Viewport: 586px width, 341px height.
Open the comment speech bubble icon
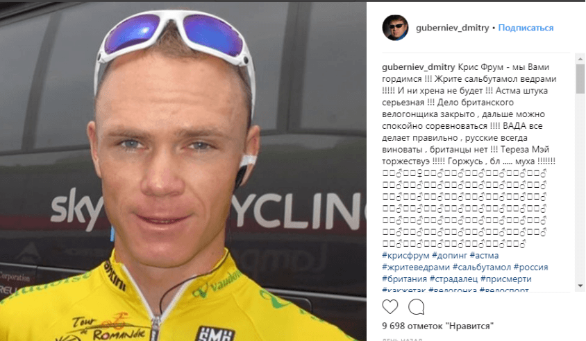click(x=417, y=306)
